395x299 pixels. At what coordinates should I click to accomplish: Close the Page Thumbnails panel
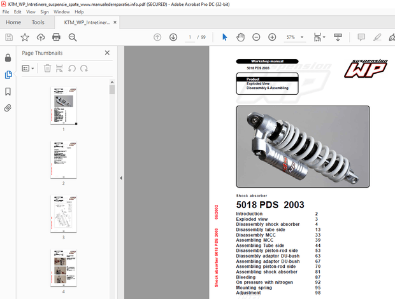point(107,53)
